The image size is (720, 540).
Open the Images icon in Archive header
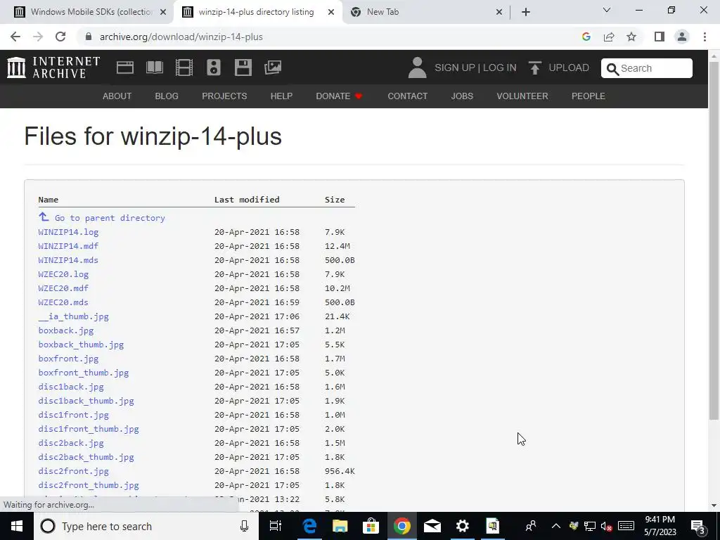coord(273,67)
